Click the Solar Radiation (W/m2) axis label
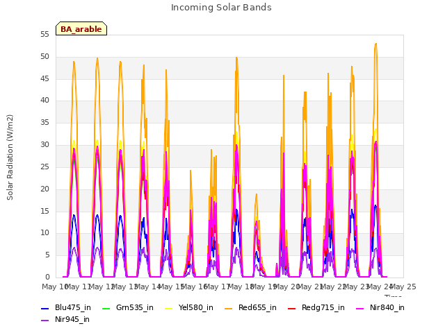Image resolution: width=445 pixels, height=333 pixels. point(10,157)
